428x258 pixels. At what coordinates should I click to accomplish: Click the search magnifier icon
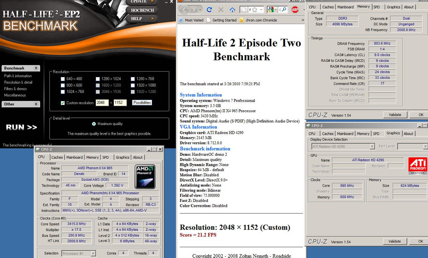pos(284,10)
